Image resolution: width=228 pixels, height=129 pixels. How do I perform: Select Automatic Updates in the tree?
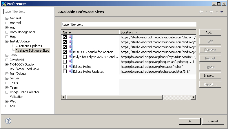click(x=29, y=46)
